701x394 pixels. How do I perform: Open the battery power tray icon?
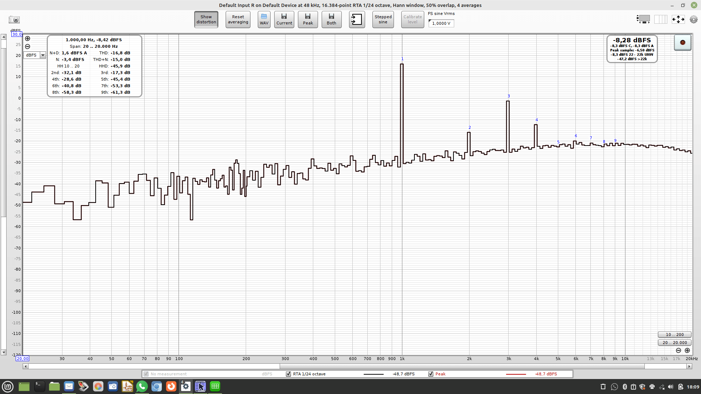681,387
